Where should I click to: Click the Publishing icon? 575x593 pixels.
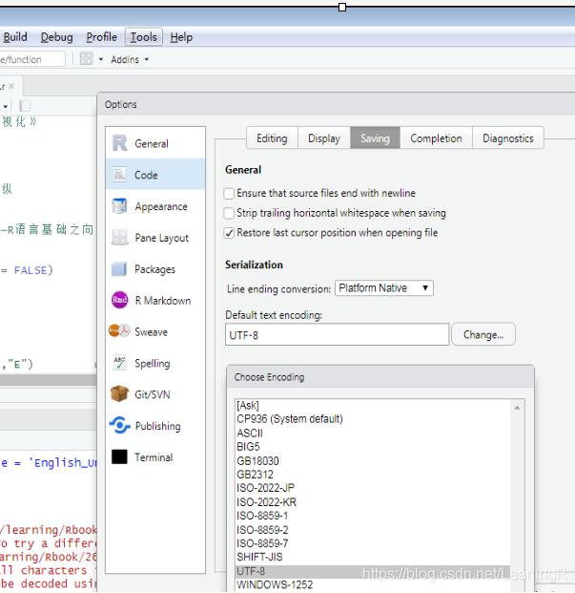[119, 426]
